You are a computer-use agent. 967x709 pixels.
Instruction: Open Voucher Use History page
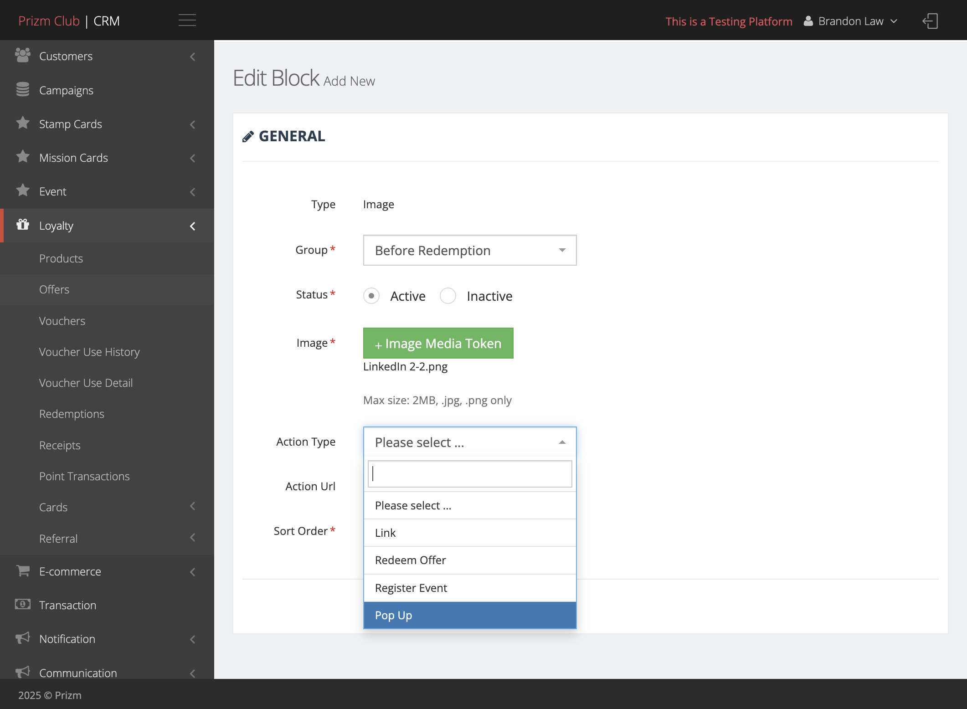[x=107, y=352]
